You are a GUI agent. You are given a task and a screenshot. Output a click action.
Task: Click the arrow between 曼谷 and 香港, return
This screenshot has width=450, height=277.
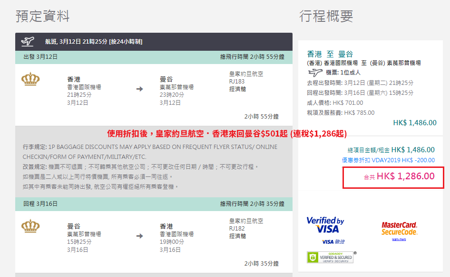(140, 236)
